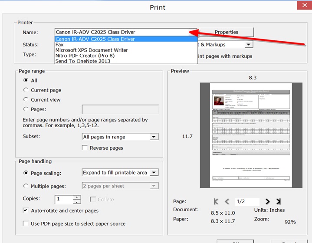Pick Send To OneNote 2013 printer
The width and height of the screenshot is (312, 243).
(x=82, y=61)
